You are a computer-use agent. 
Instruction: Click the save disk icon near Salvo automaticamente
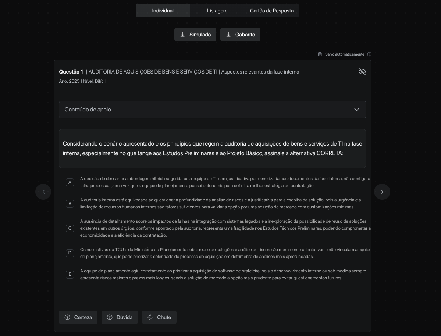pos(320,54)
